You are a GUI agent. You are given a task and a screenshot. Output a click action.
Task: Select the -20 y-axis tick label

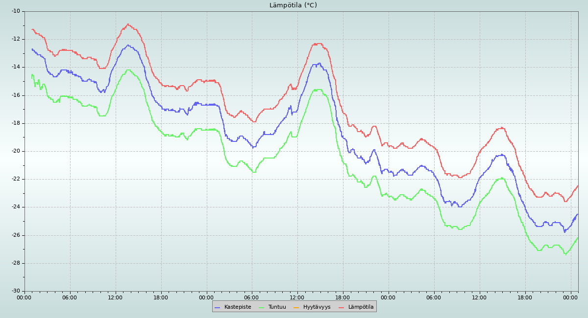click(x=16, y=151)
